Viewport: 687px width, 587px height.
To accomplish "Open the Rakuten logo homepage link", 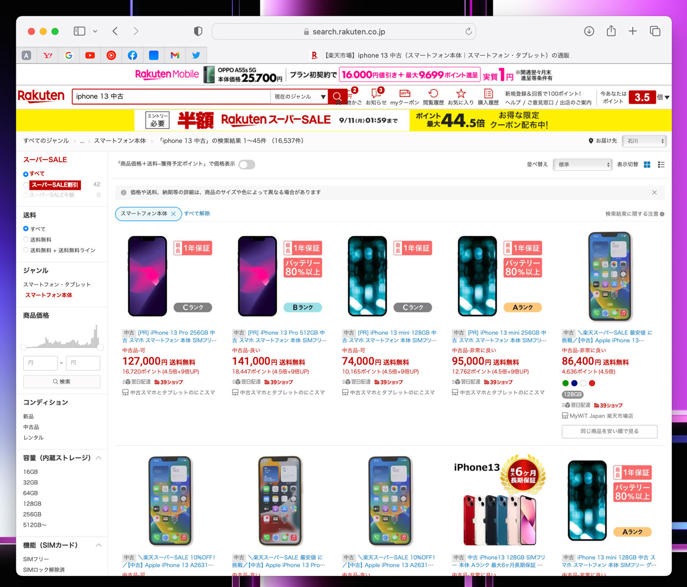I will [41, 96].
